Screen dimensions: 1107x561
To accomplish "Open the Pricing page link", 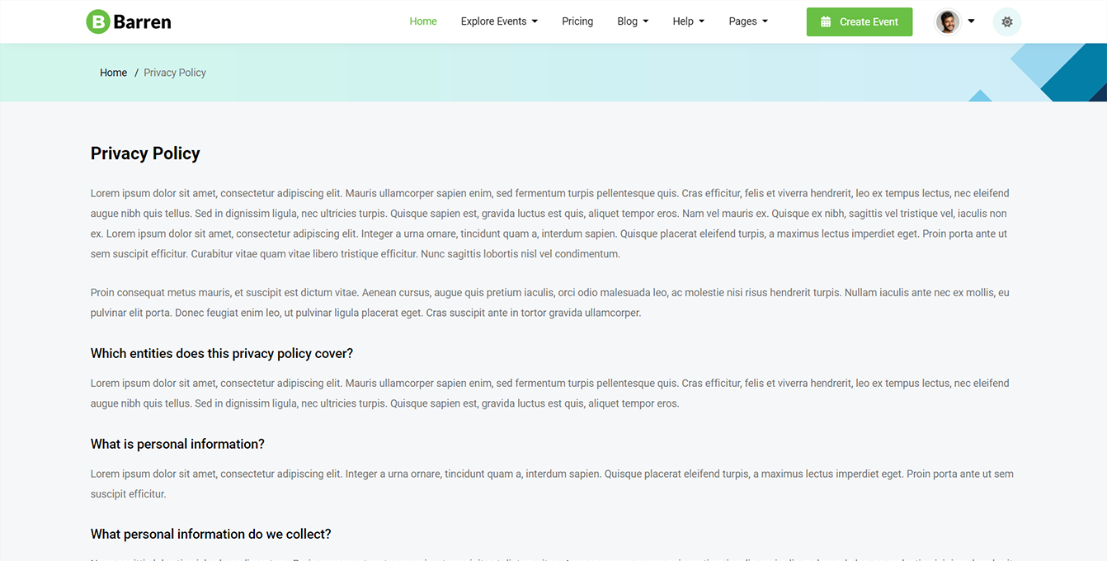I will click(x=577, y=21).
